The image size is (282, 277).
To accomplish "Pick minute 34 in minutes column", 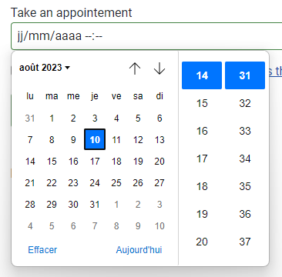I will tap(245, 159).
